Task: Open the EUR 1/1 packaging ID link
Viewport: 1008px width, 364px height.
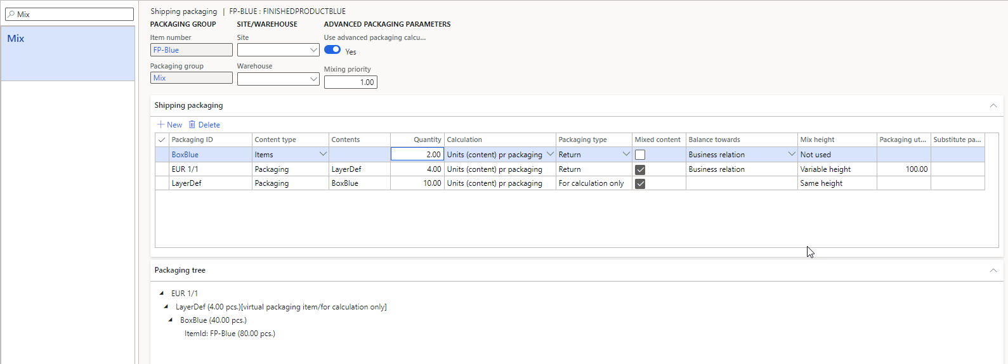Action: coord(185,169)
